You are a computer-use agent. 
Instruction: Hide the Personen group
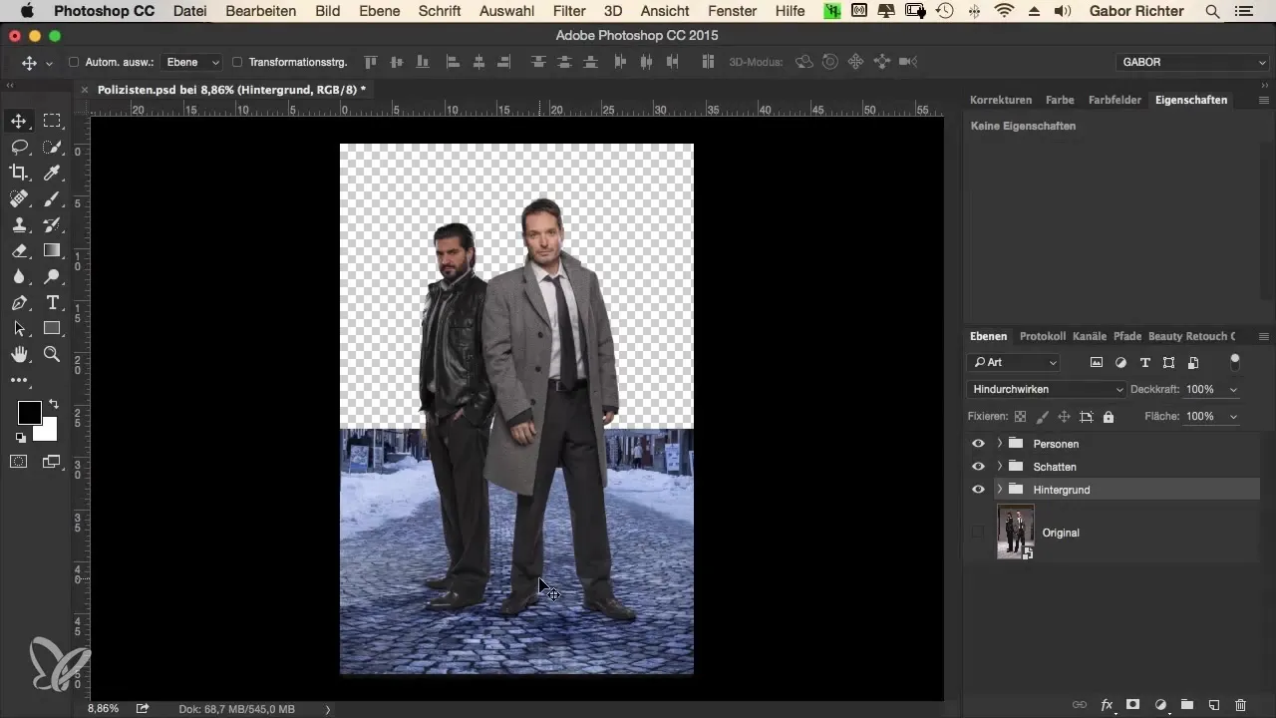pos(978,444)
